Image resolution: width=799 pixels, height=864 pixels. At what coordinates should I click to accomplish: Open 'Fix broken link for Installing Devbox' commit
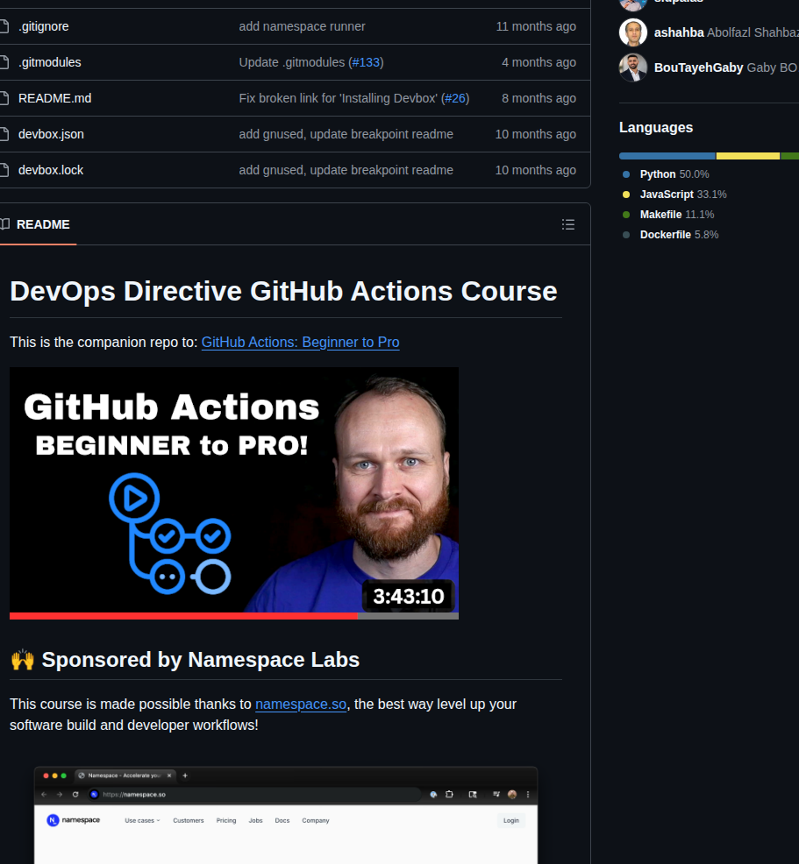pyautogui.click(x=338, y=98)
